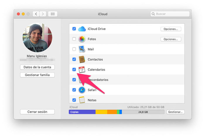Screen dimensions: 205x137
Task: Click the Mail stamp icon
Action: point(82,49)
